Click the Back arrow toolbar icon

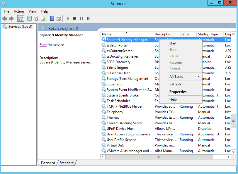(x=5, y=19)
